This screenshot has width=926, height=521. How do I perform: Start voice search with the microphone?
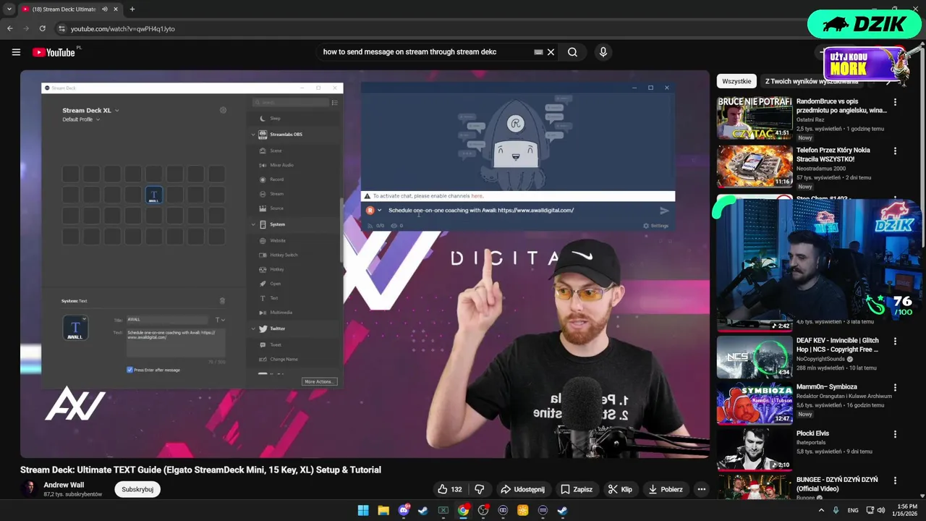coord(603,52)
